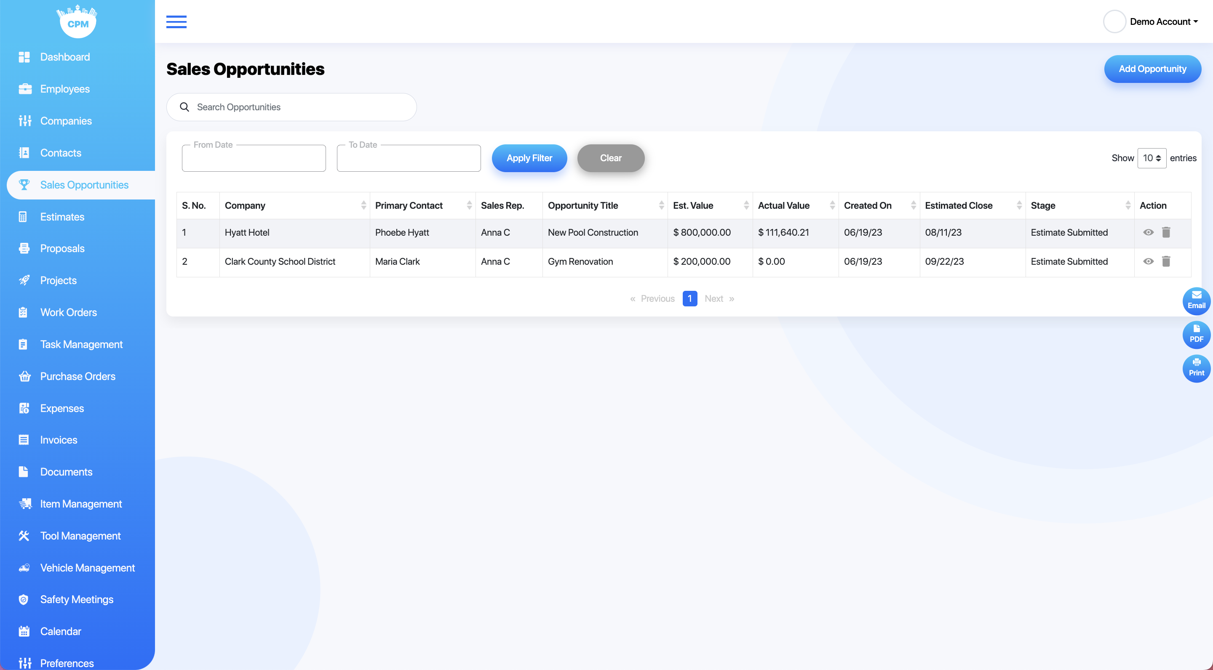Click the CPM logo icon
Screen dimensions: 1213x670
pos(77,21)
